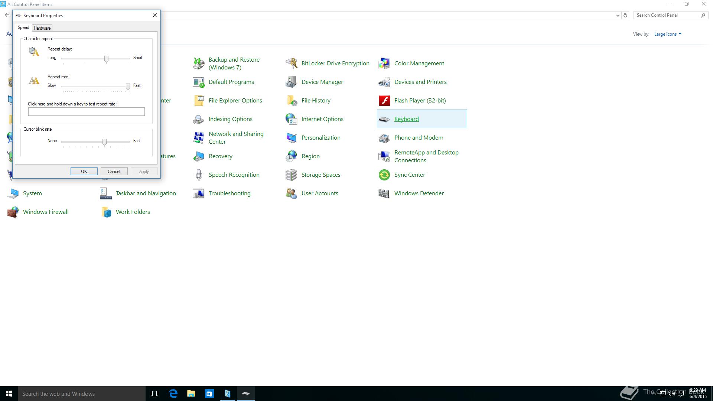Open Speech Recognition icon

pos(198,175)
